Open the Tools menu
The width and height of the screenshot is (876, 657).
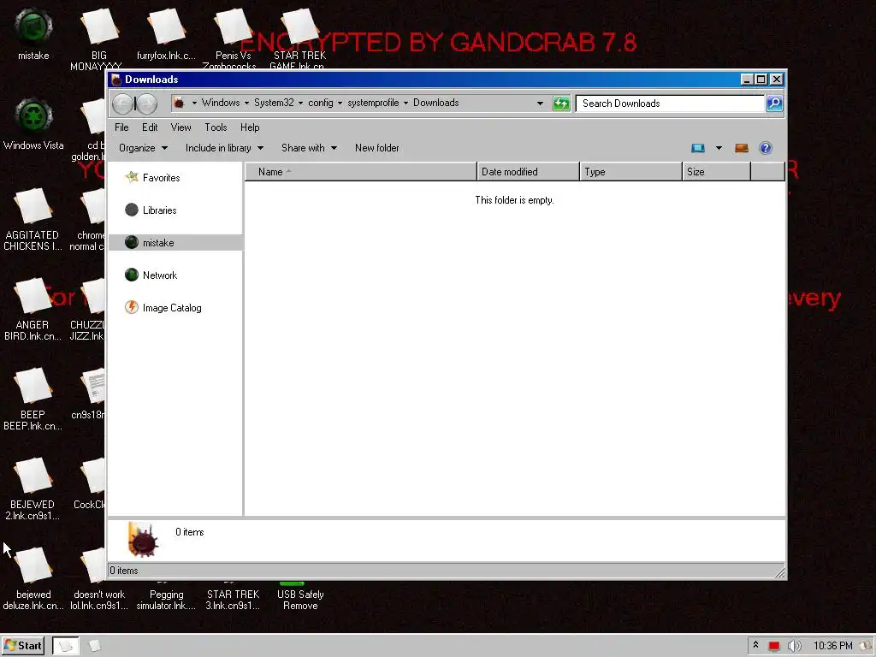click(x=216, y=127)
